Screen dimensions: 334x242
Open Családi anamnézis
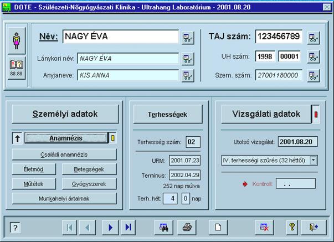[64, 155]
